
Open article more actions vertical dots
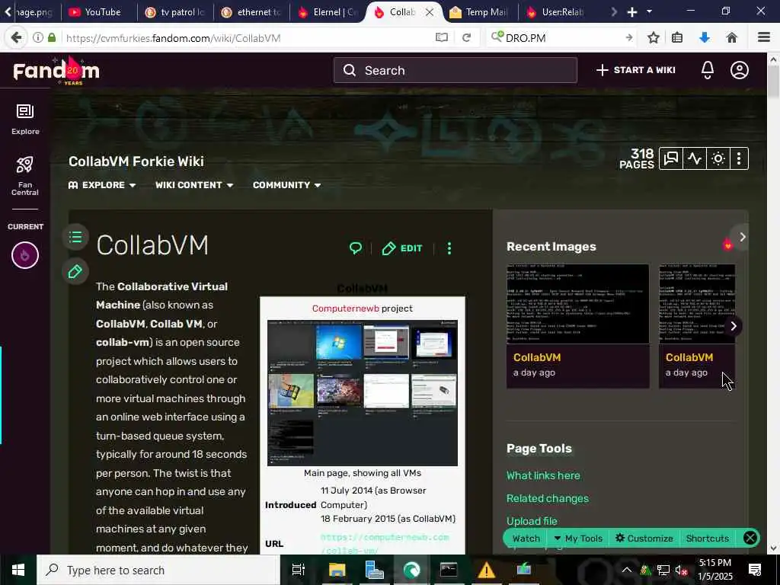(x=449, y=248)
